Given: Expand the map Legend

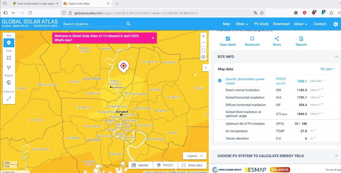Looking at the screenshot, I should click(195, 156).
